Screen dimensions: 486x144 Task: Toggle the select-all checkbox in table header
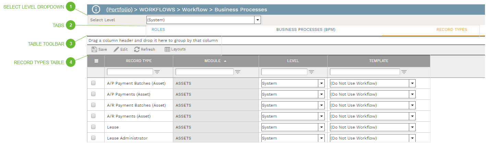pos(96,61)
